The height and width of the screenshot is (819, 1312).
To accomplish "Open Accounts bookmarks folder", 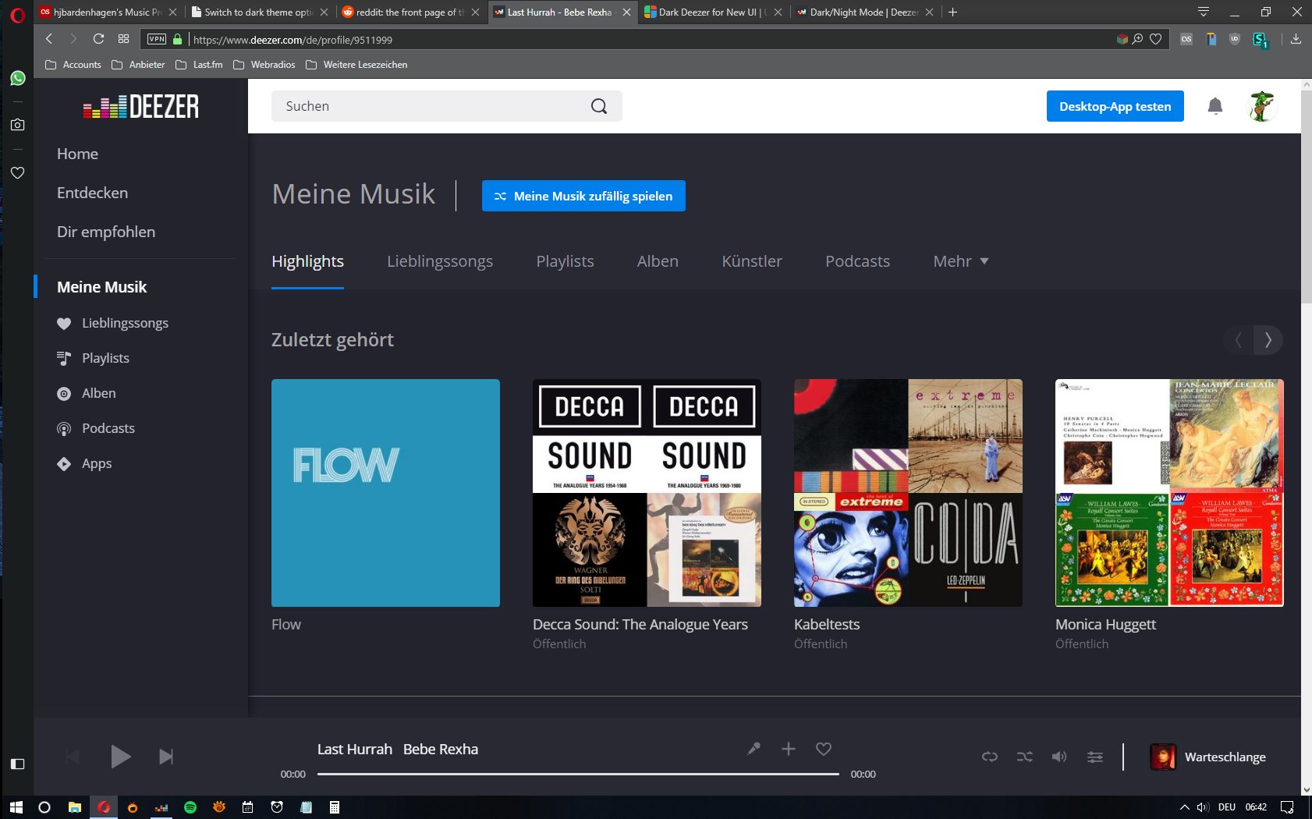I will pyautogui.click(x=73, y=65).
